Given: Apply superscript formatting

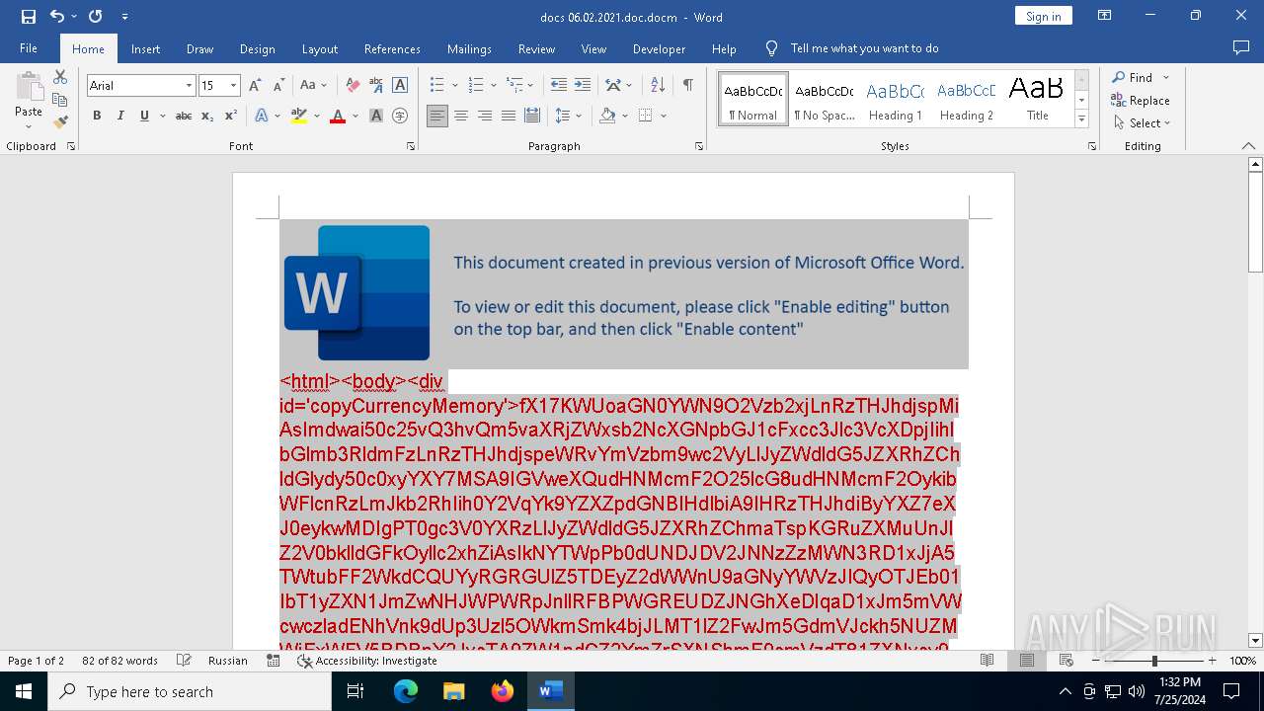Looking at the screenshot, I should click(x=231, y=116).
